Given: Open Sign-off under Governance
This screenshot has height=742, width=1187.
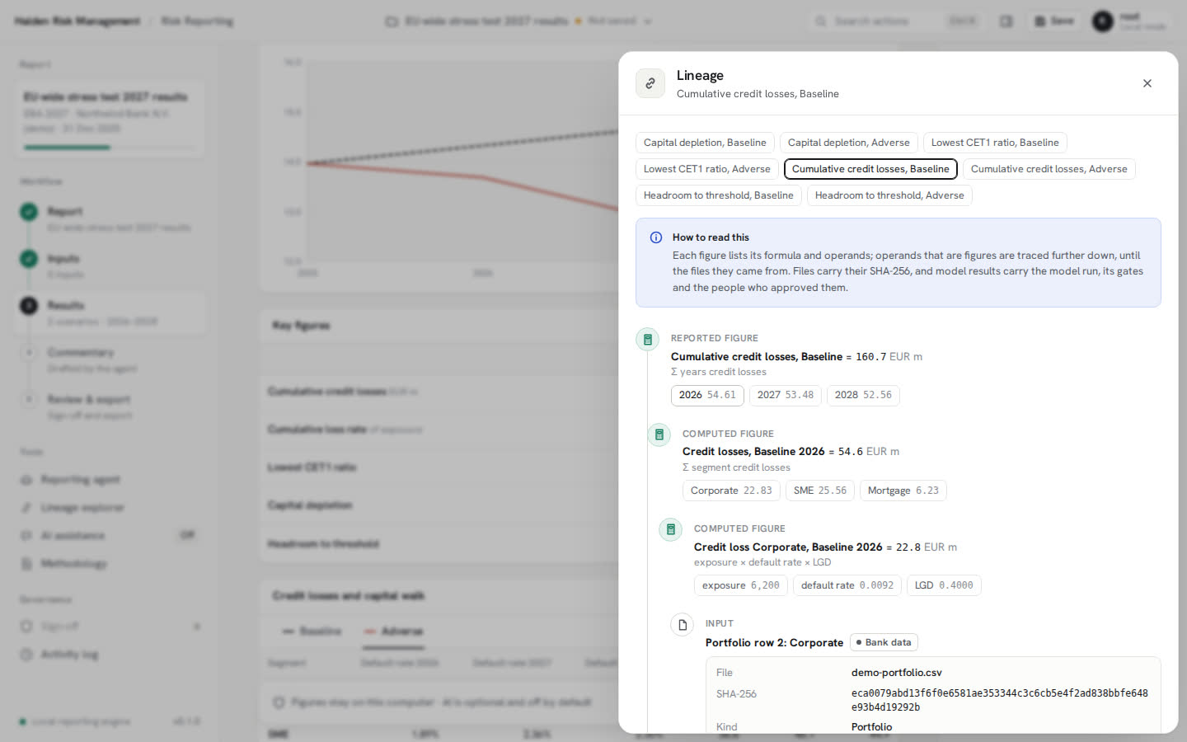Looking at the screenshot, I should click(x=109, y=627).
